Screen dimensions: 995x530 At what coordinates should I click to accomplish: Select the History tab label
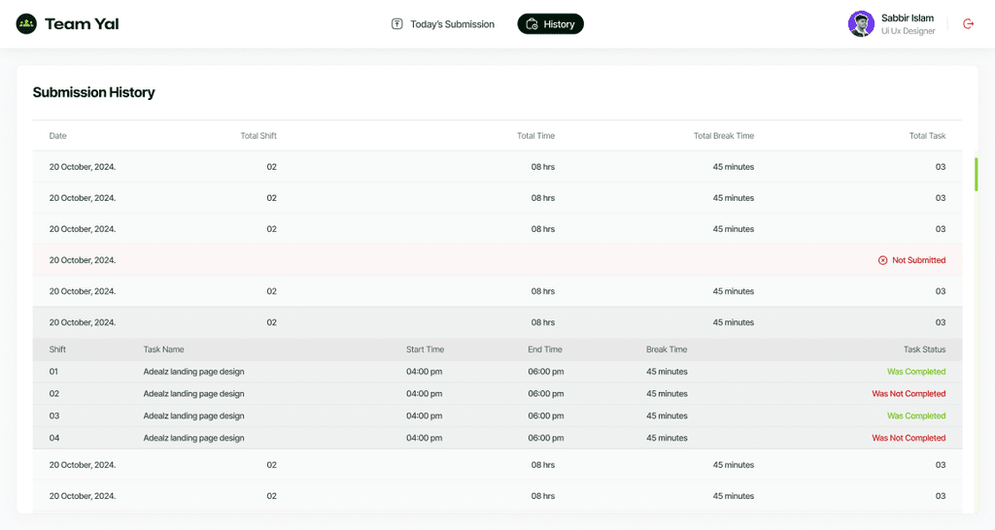pos(559,24)
